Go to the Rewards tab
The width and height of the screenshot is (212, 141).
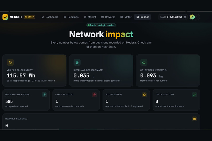tap(108, 17)
